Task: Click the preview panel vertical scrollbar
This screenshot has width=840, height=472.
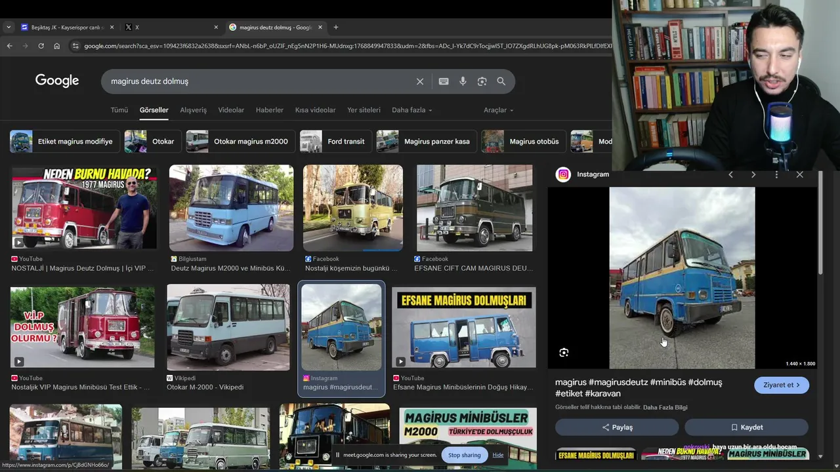Action: pos(820,223)
